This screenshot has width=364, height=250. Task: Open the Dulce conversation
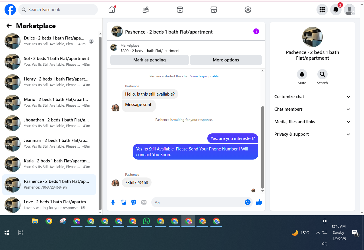click(49, 41)
